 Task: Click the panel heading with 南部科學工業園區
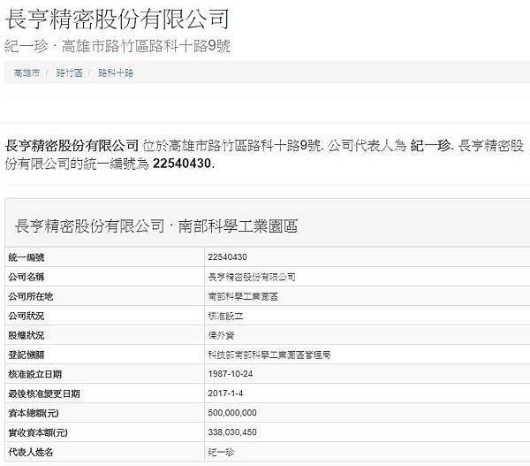tap(156, 226)
